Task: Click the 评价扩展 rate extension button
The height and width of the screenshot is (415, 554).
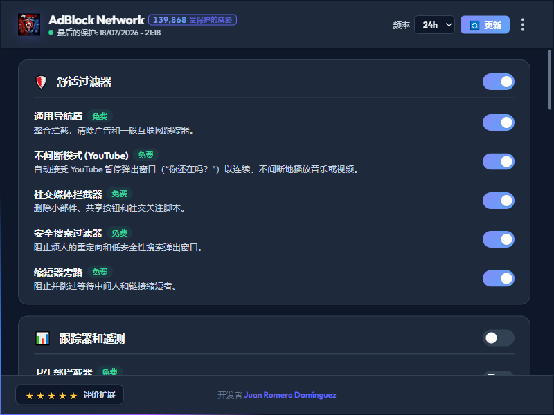Action: pyautogui.click(x=70, y=394)
